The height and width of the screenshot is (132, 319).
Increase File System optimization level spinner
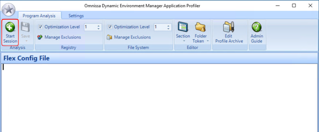coord(168,26)
